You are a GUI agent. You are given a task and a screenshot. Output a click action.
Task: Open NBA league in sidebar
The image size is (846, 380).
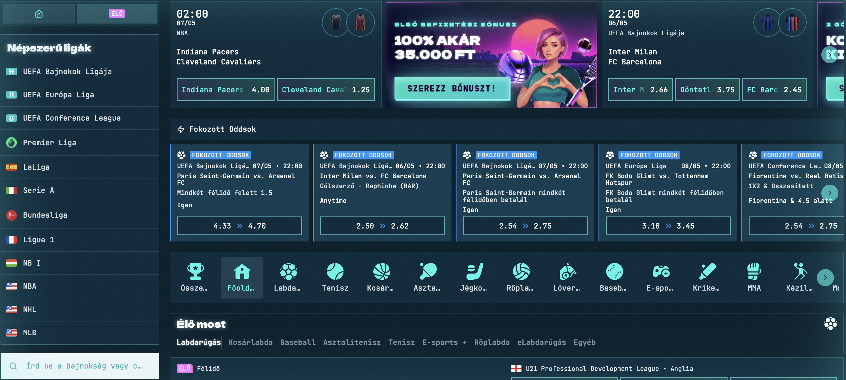click(80, 286)
